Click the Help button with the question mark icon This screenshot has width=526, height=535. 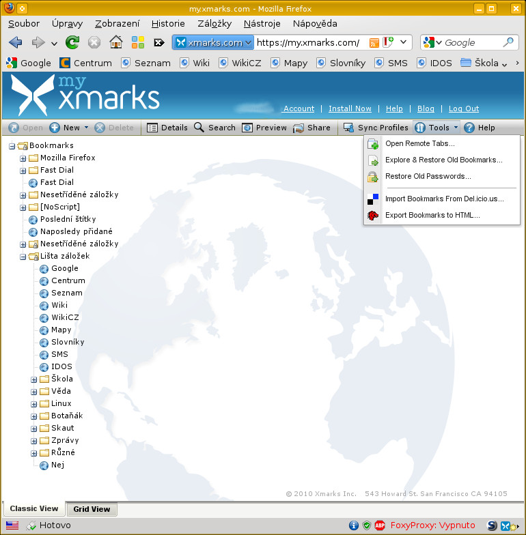pos(480,128)
